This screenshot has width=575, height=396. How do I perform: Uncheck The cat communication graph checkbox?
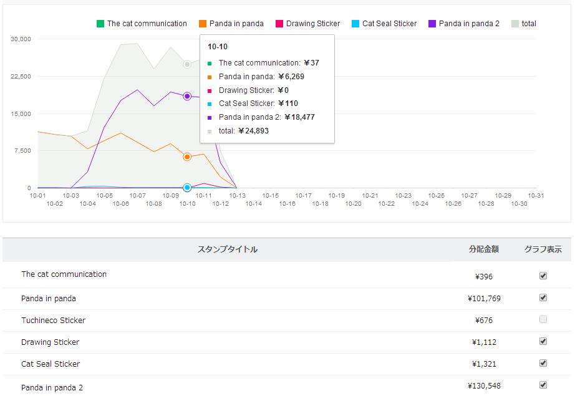pos(543,276)
